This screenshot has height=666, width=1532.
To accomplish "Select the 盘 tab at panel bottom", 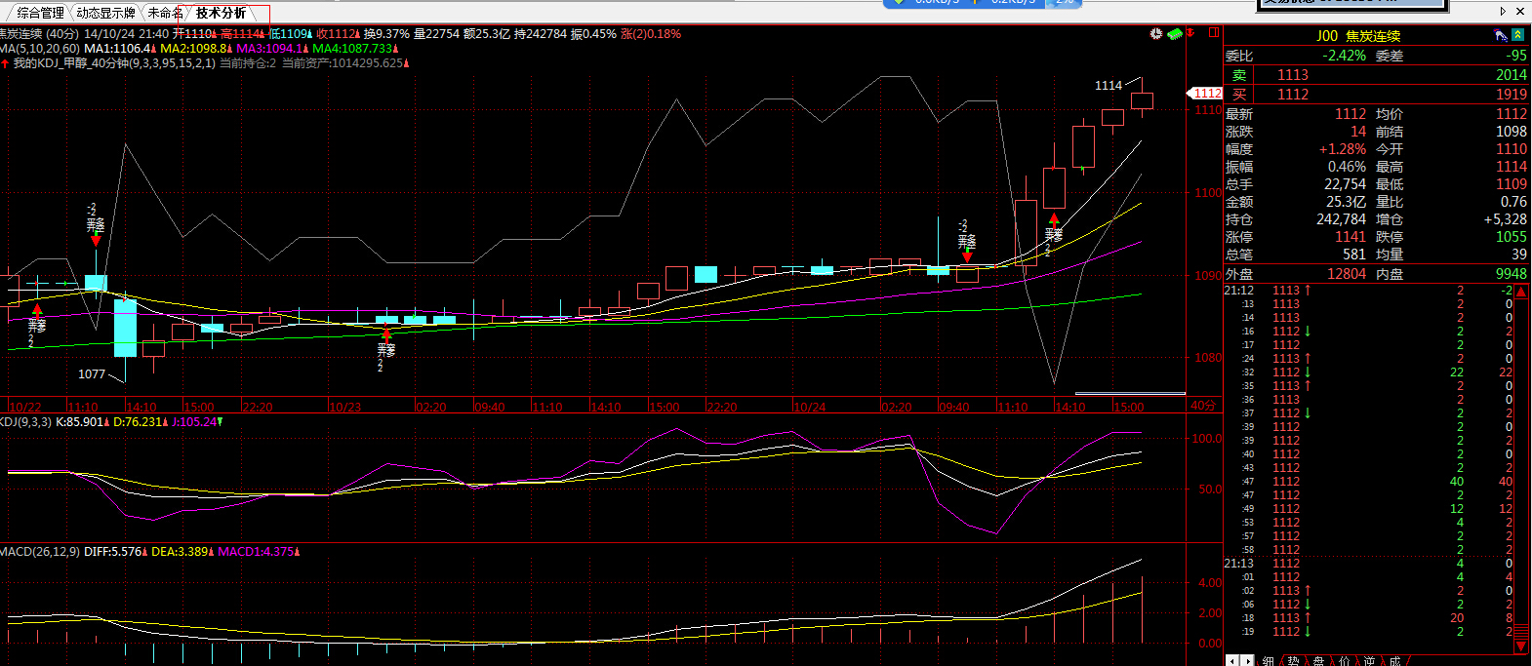I will point(1318,660).
